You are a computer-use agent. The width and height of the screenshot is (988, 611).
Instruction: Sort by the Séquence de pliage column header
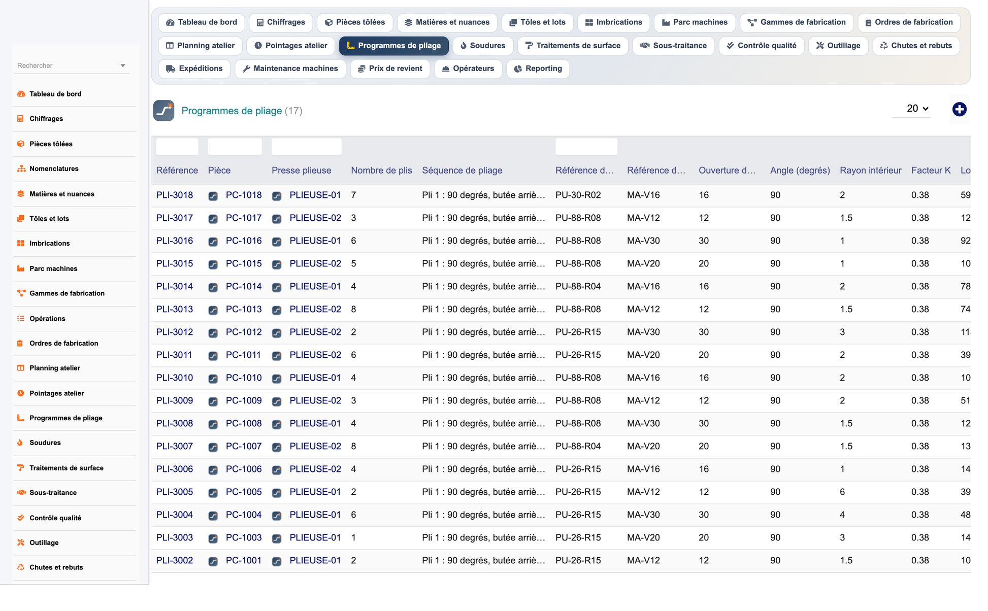pos(463,171)
